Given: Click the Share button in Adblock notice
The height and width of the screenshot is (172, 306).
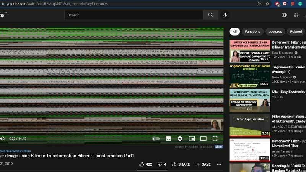Looking at the screenshot, I should click(x=219, y=147).
